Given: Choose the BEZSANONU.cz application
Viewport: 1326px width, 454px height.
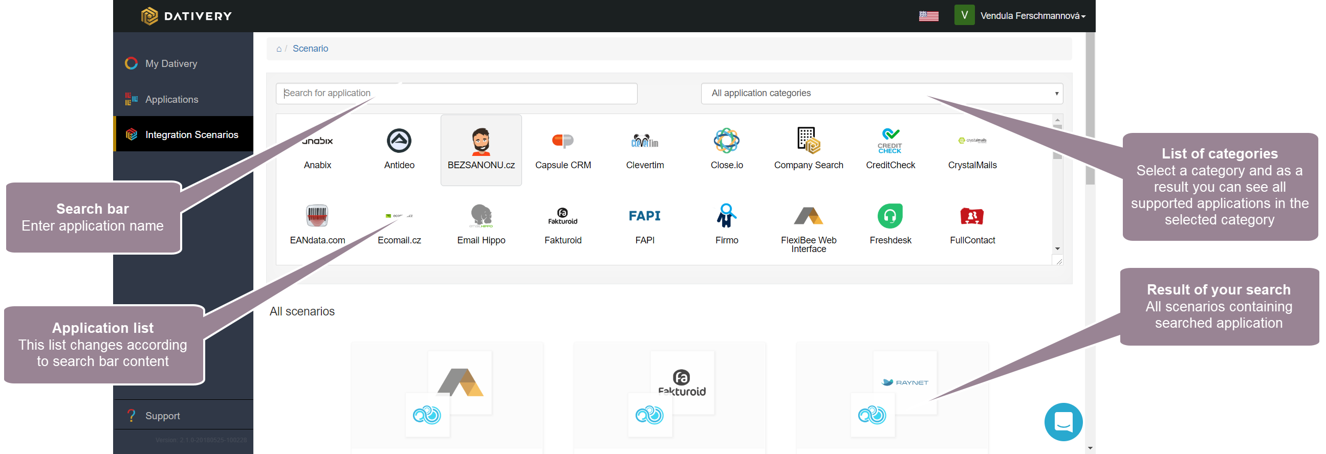Looking at the screenshot, I should [x=481, y=150].
